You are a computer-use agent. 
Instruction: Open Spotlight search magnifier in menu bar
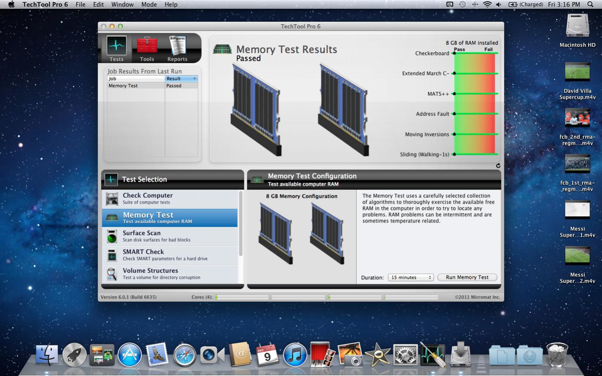pyautogui.click(x=590, y=4)
